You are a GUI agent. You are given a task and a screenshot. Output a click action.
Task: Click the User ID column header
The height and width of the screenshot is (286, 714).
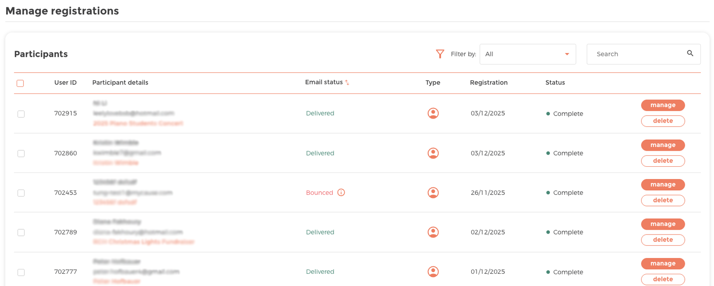(x=66, y=83)
